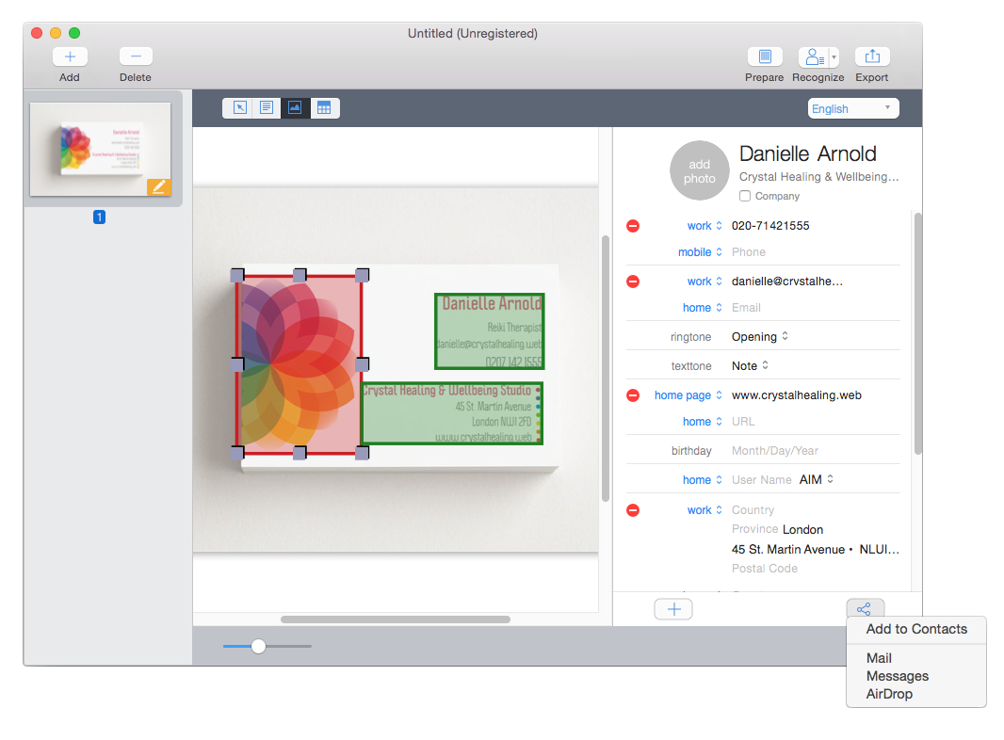This screenshot has width=1004, height=740.
Task: Click the share icon below contact panel
Action: (x=865, y=609)
